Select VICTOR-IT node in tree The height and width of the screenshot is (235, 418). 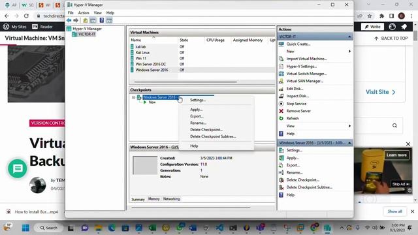(87, 34)
